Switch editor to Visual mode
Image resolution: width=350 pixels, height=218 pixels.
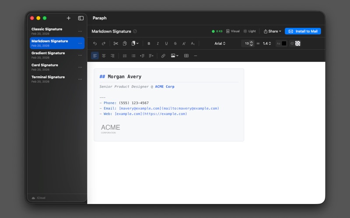point(233,31)
